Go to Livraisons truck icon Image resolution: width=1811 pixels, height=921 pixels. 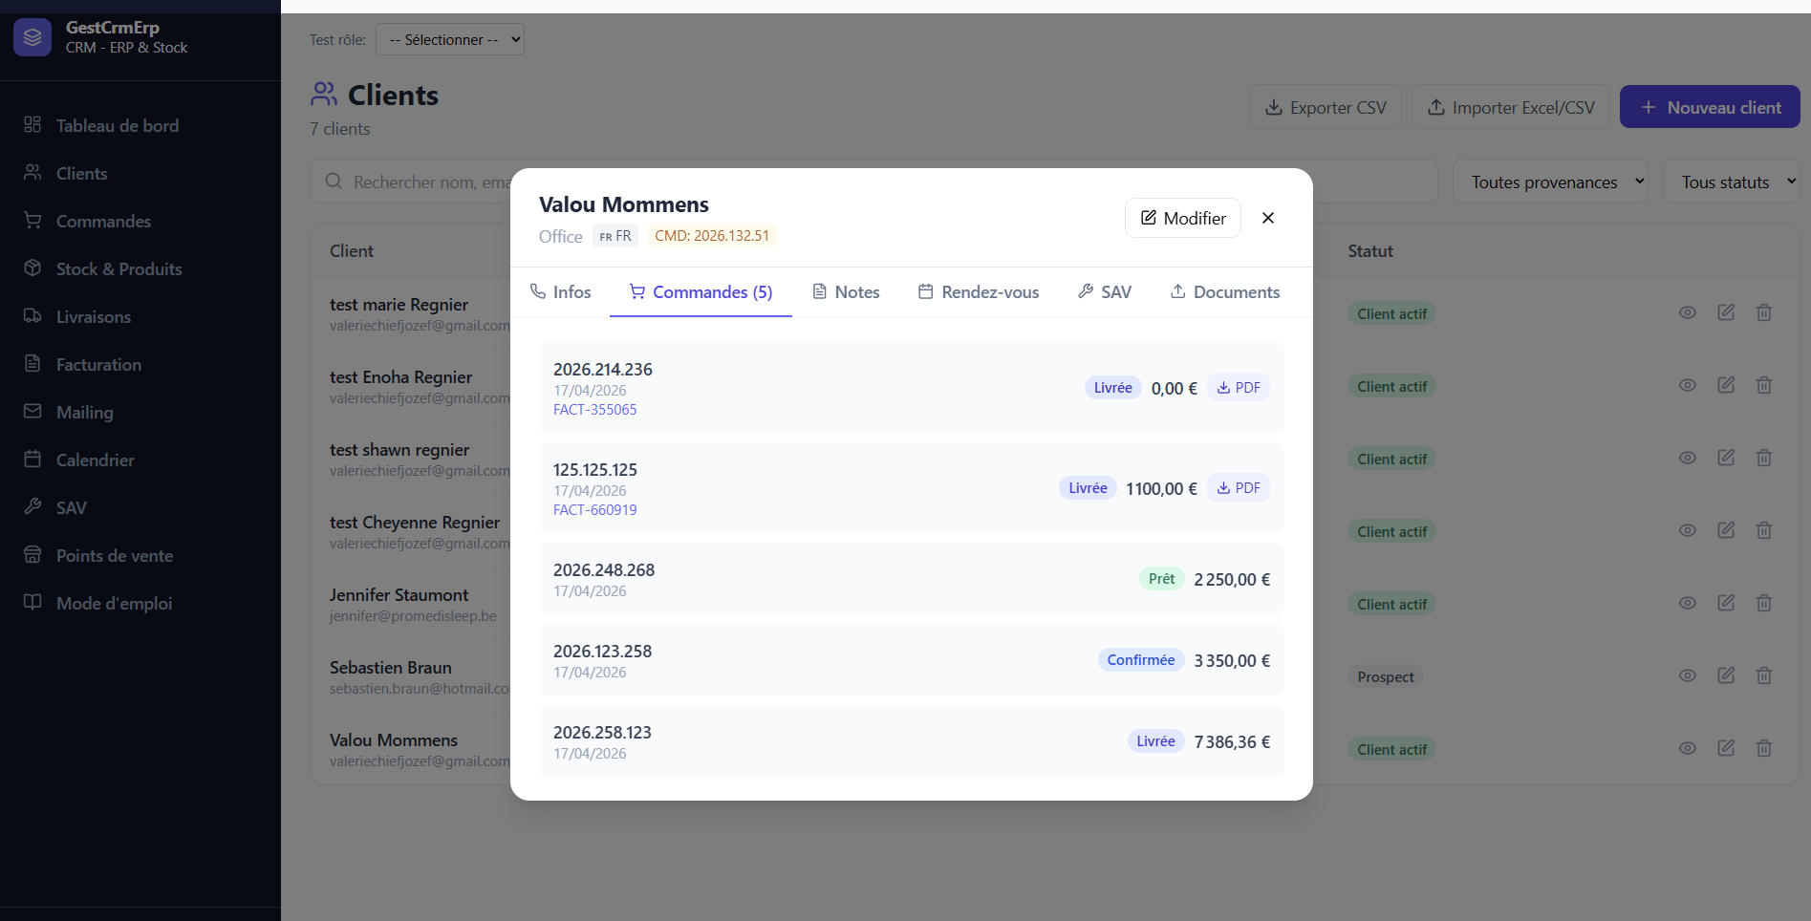coord(32,316)
